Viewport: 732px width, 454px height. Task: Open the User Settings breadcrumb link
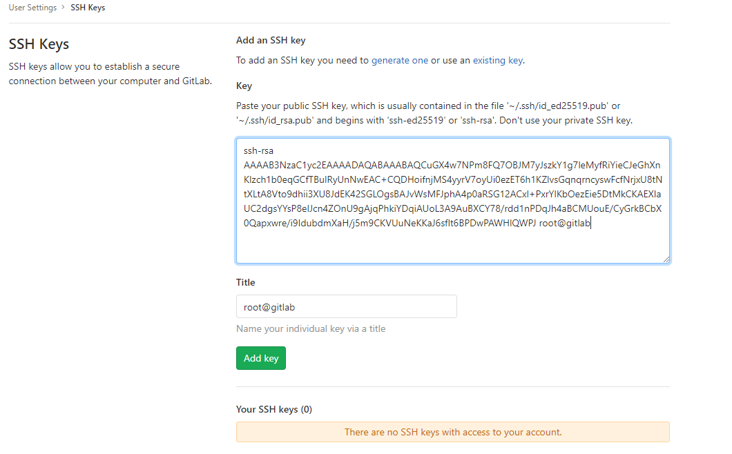click(32, 8)
